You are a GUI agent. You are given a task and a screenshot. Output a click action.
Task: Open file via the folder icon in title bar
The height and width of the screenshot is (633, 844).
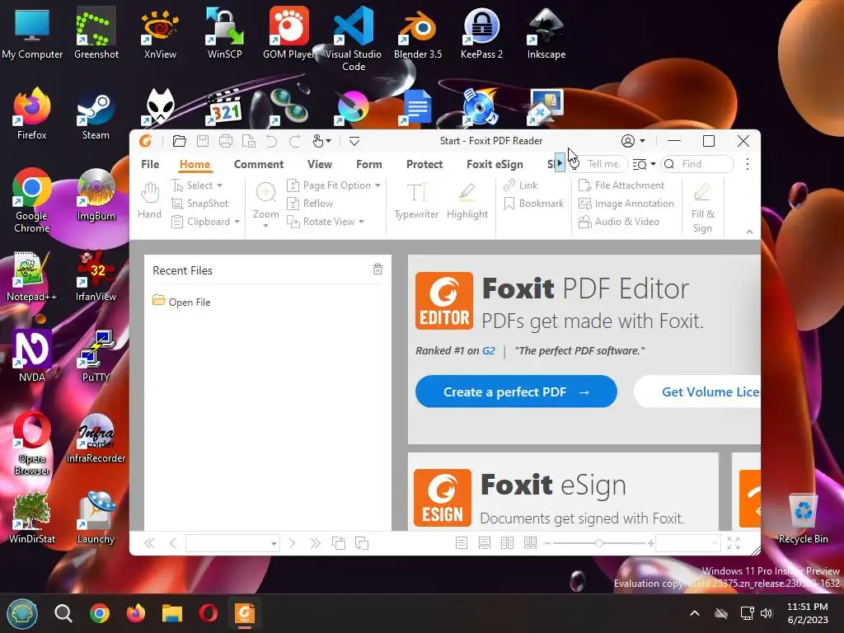coord(179,142)
